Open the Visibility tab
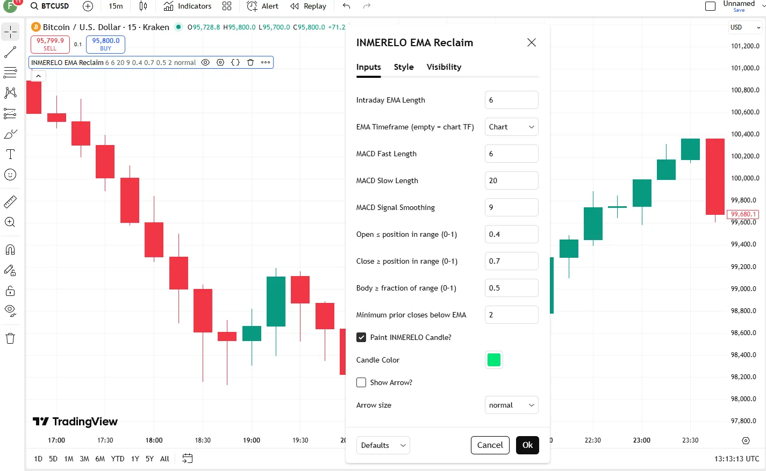Image resolution: width=766 pixels, height=471 pixels. (443, 67)
